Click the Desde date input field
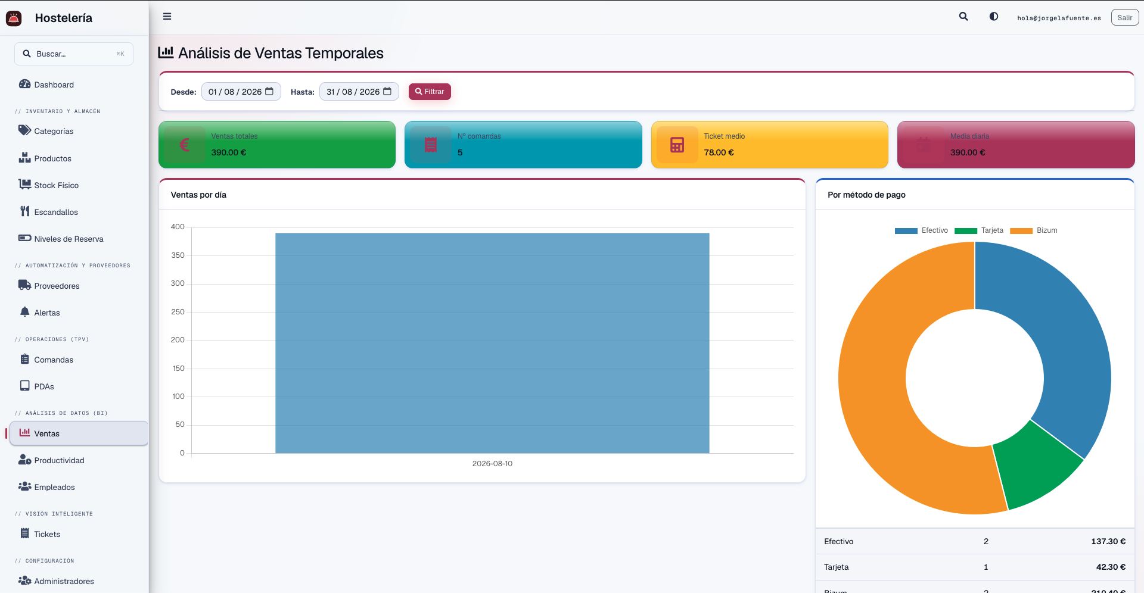The width and height of the screenshot is (1144, 593). click(241, 92)
